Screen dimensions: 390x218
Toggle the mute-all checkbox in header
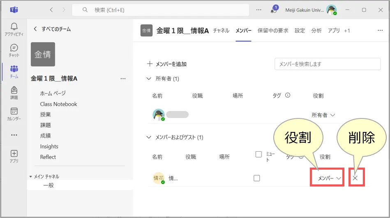258,154
